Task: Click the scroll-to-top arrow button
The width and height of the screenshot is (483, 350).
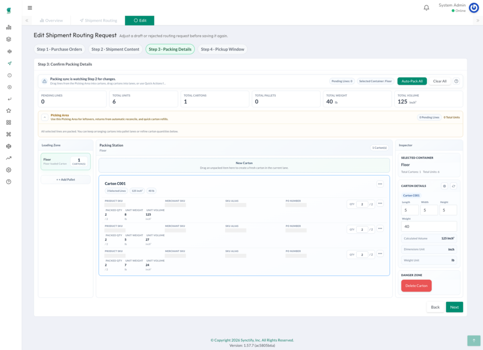Action: 474,341
